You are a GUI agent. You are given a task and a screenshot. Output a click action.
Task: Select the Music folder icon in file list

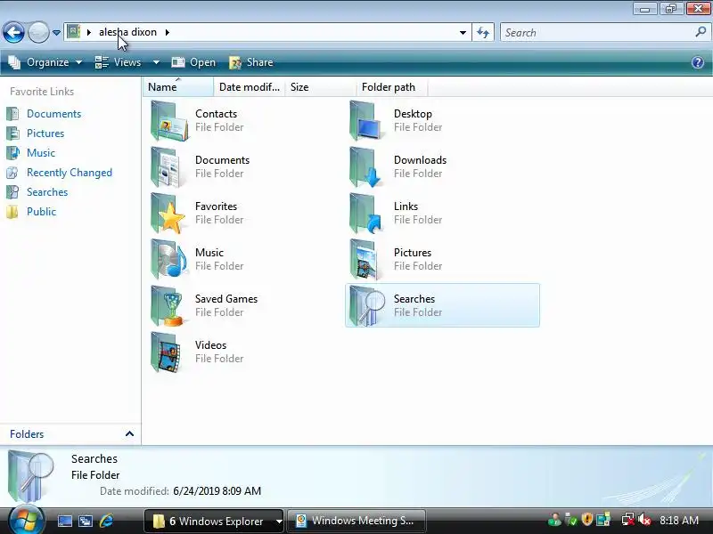click(x=168, y=260)
